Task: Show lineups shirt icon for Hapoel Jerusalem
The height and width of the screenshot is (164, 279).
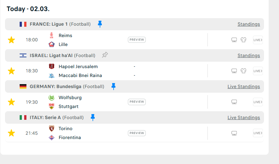Action: pos(243,71)
